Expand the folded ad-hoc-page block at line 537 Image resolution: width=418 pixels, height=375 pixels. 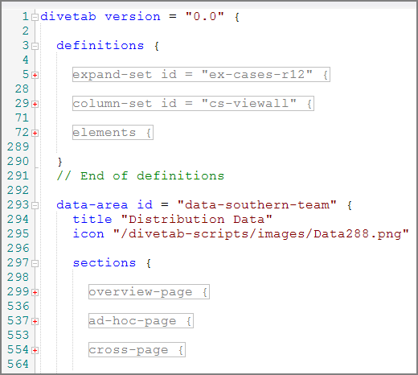point(35,322)
